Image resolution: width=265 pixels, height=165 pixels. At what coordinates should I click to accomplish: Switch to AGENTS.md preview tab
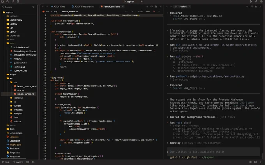[x=83, y=7]
